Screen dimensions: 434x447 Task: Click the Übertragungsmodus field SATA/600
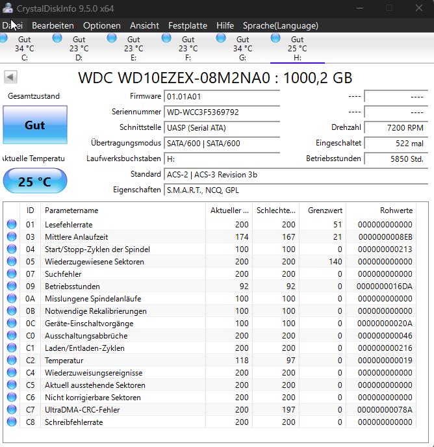coord(222,144)
